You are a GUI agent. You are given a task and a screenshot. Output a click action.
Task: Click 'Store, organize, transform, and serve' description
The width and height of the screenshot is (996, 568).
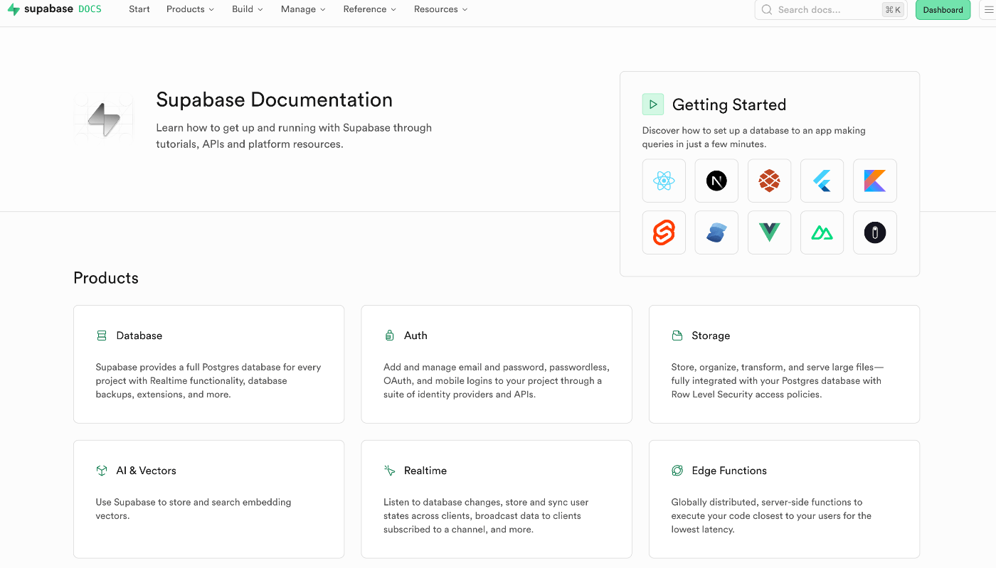click(x=778, y=381)
